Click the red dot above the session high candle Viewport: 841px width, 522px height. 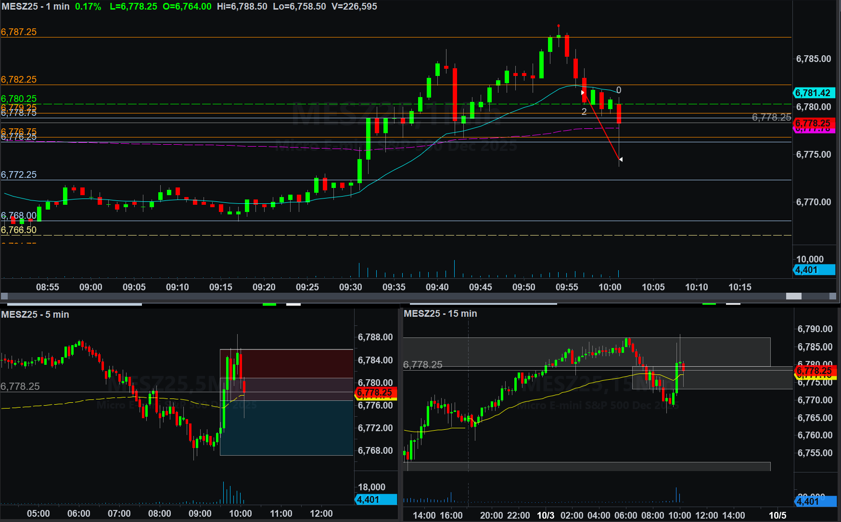(559, 25)
